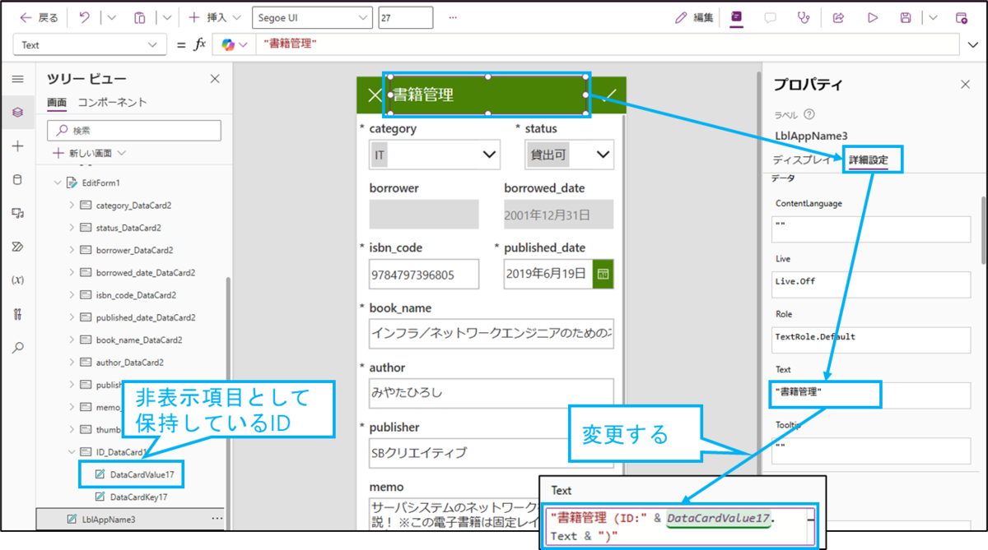Open the hamburger menu in left rail
This screenshot has height=550, width=988.
pyautogui.click(x=17, y=79)
